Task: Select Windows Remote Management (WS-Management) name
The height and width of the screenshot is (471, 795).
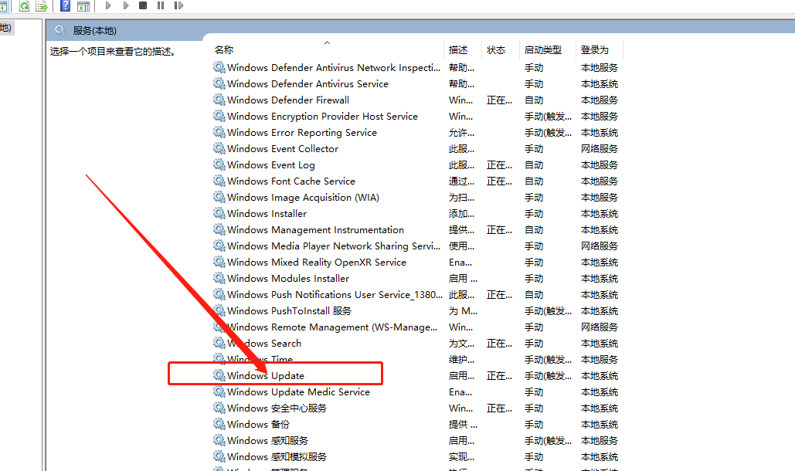Action: pos(332,327)
